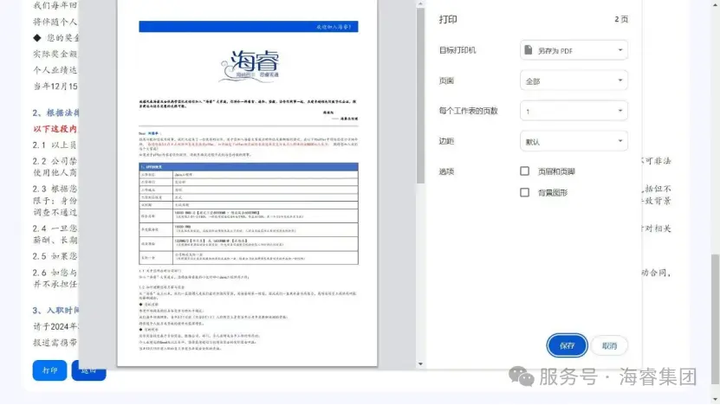Click the PDF file icon in destination field

pyautogui.click(x=529, y=51)
